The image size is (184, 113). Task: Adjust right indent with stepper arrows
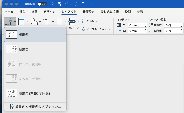click(x=145, y=31)
